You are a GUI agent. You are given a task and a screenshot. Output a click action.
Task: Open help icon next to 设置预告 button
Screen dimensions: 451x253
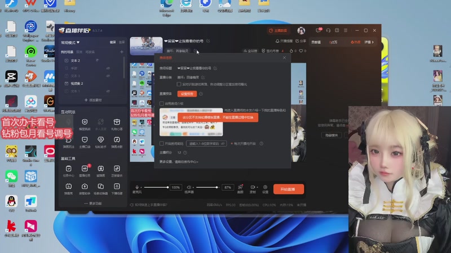pyautogui.click(x=201, y=94)
